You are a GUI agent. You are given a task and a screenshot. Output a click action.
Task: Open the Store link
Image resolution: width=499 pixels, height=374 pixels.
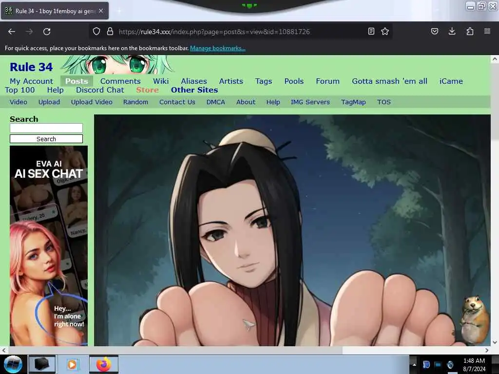tap(147, 90)
